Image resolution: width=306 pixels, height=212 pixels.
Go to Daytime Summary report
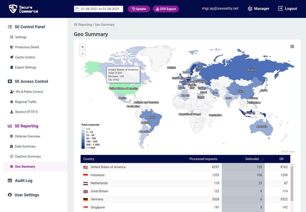point(28,157)
